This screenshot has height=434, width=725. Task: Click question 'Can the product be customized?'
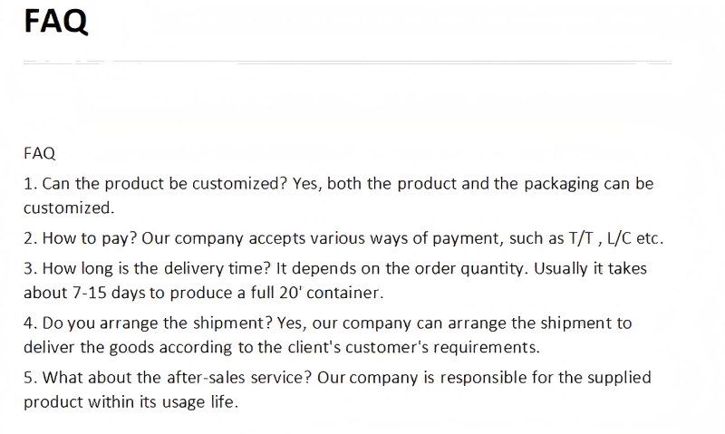pos(165,184)
